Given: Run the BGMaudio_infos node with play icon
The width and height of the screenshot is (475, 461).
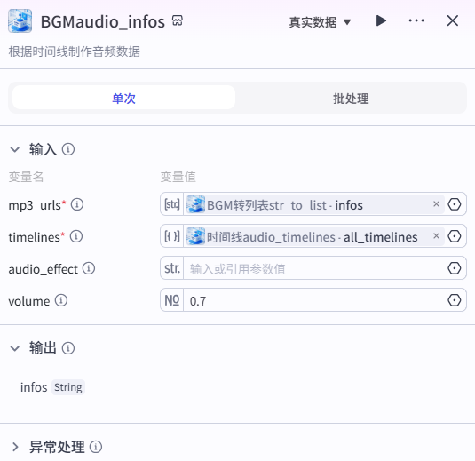Looking at the screenshot, I should click(x=381, y=21).
